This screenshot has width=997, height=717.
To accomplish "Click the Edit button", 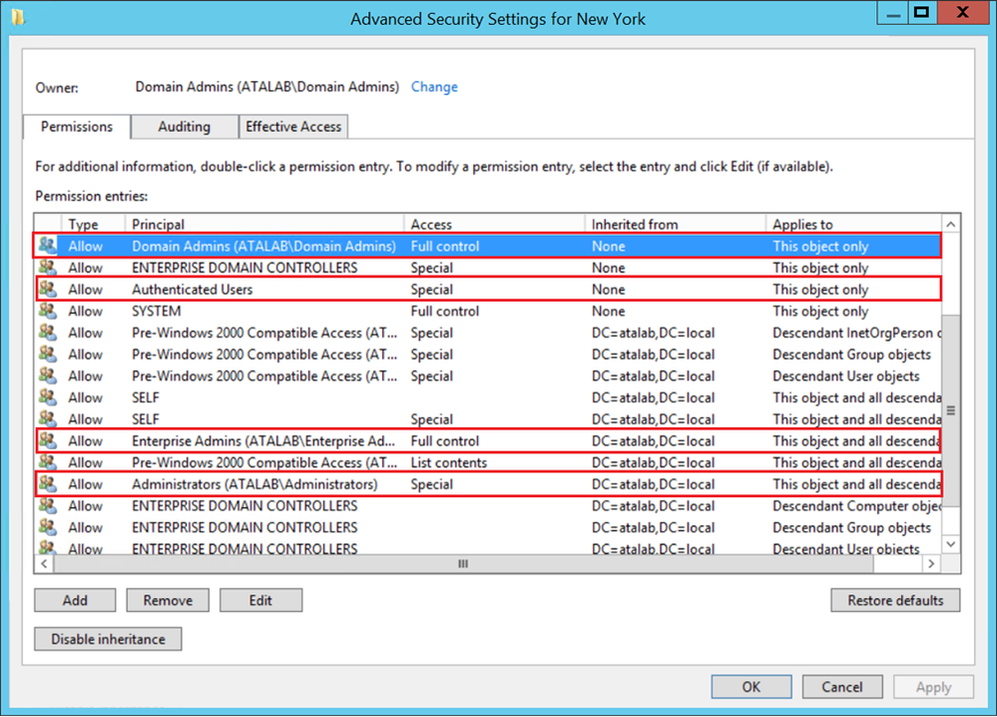I will pyautogui.click(x=260, y=600).
